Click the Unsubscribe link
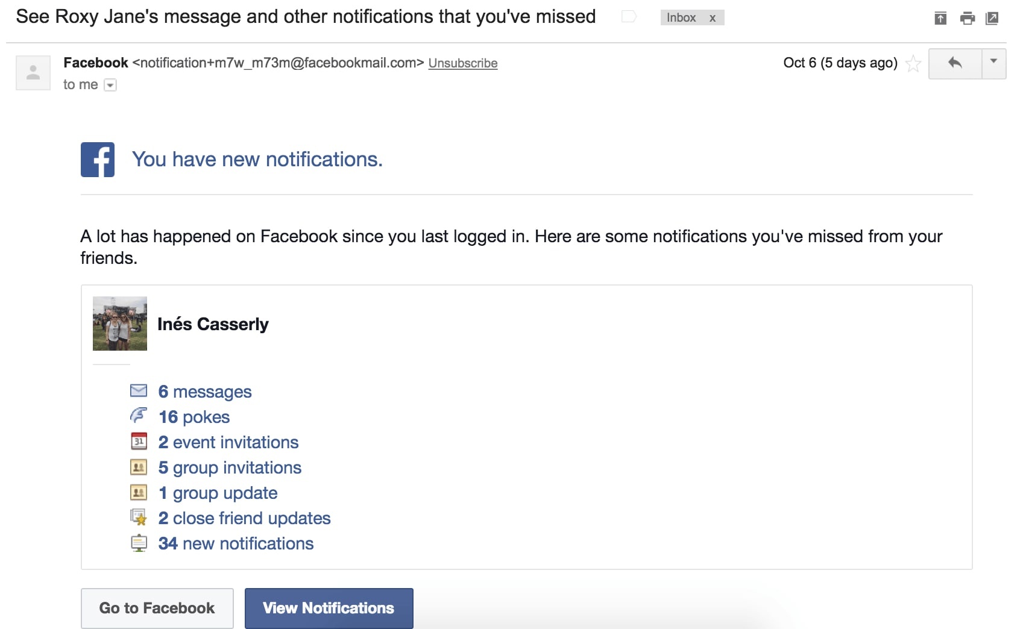 pos(462,63)
